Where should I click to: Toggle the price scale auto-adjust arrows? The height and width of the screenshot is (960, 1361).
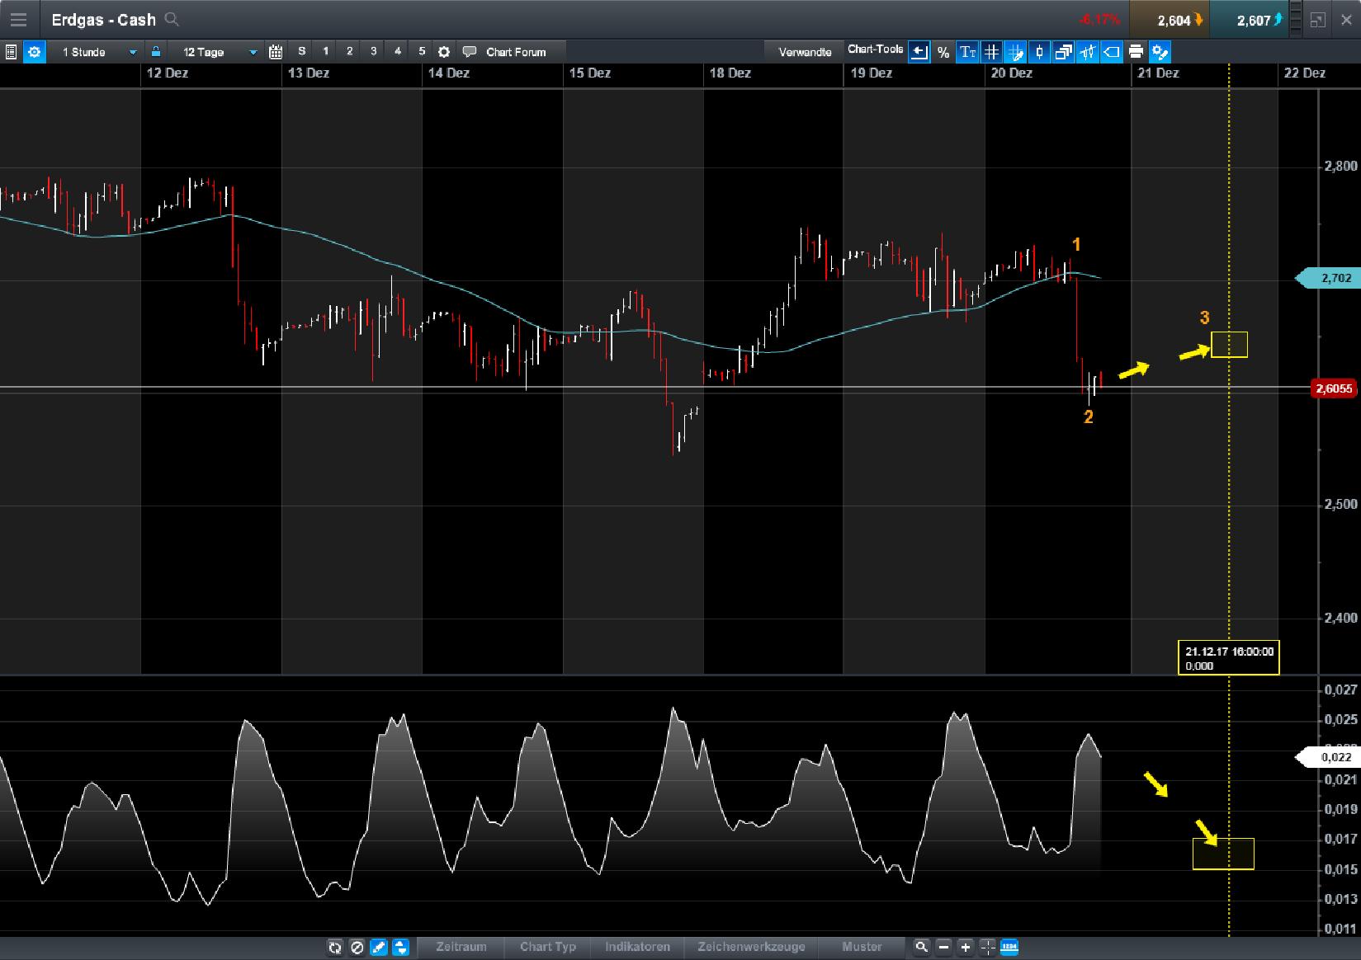(x=401, y=947)
